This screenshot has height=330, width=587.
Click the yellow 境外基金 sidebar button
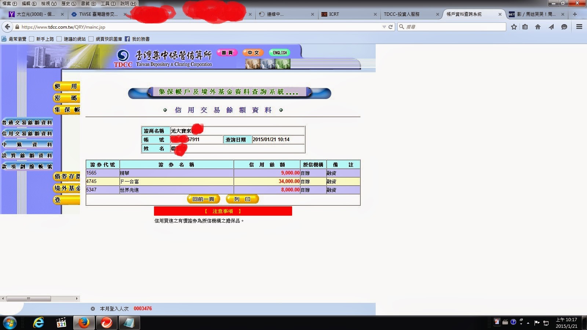pyautogui.click(x=66, y=188)
